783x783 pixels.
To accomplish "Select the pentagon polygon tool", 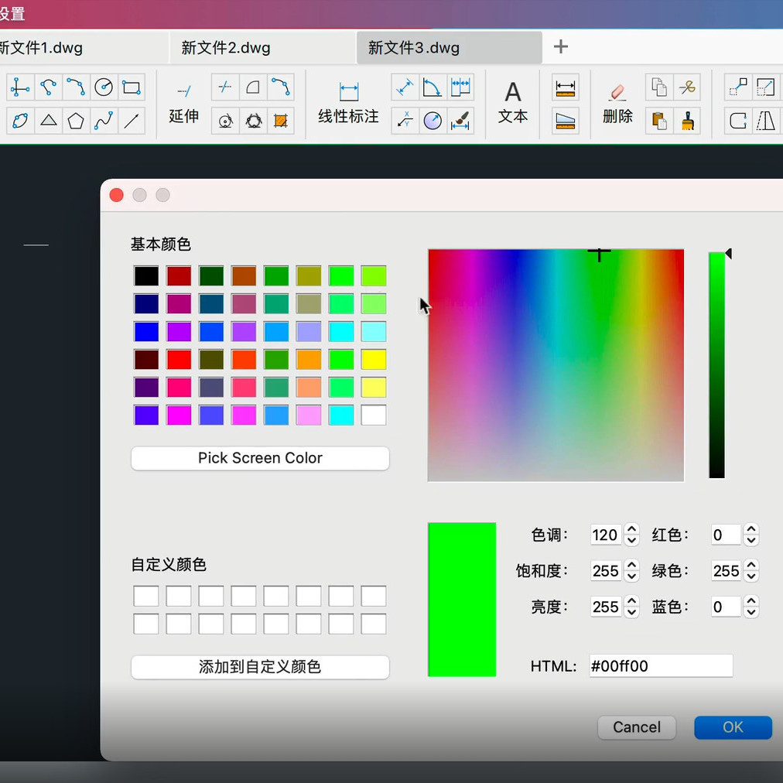I will [76, 121].
